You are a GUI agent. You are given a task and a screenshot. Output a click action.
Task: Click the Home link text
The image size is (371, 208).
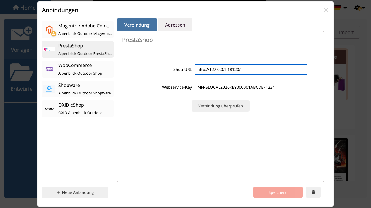(28, 8)
